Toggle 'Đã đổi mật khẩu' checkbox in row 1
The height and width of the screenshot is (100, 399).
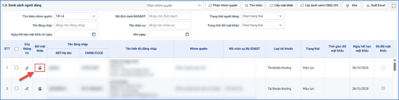(x=383, y=68)
